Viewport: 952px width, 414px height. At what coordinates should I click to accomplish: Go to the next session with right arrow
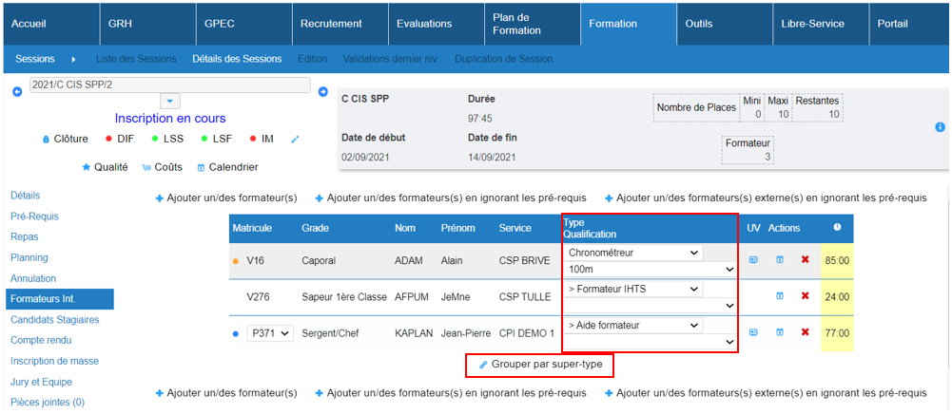pos(323,92)
